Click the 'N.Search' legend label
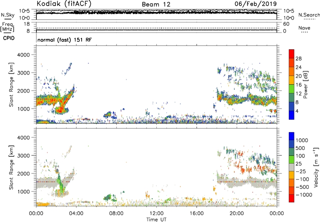 point(309,15)
